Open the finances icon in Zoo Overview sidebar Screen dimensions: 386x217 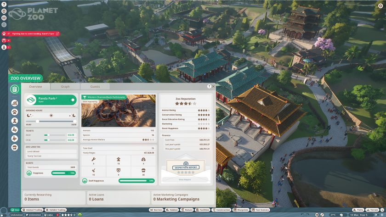pos(15,103)
